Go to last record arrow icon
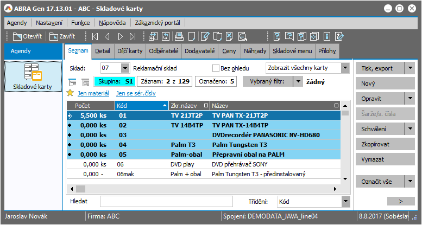422x225 pixels. (133, 37)
